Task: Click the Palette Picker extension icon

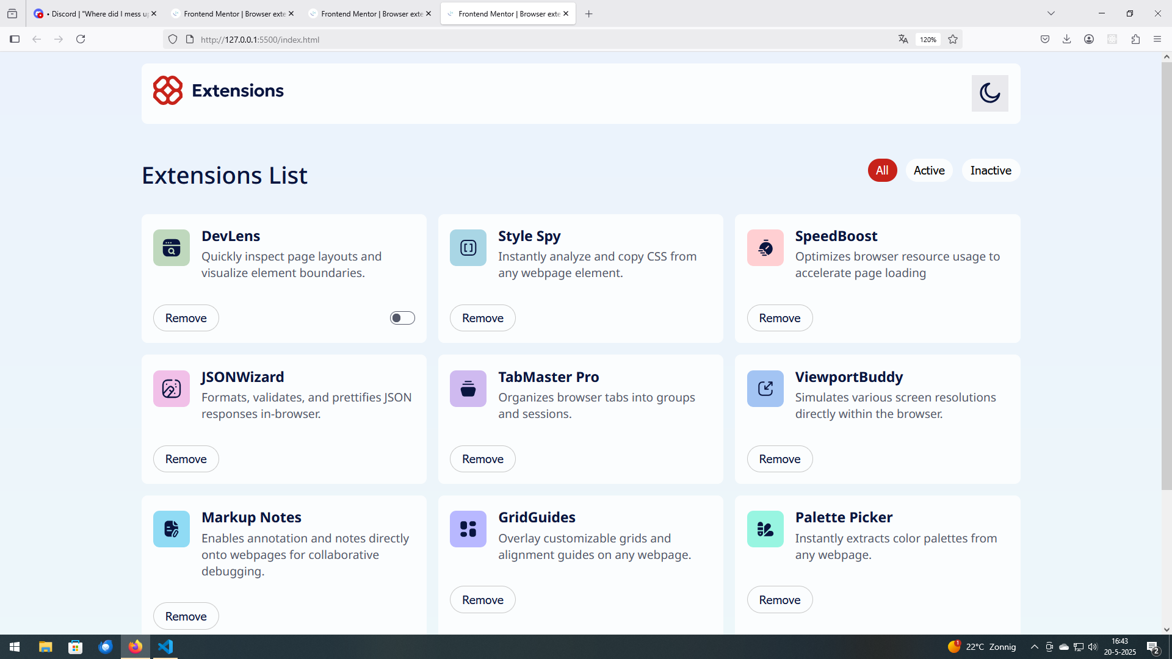Action: (765, 529)
